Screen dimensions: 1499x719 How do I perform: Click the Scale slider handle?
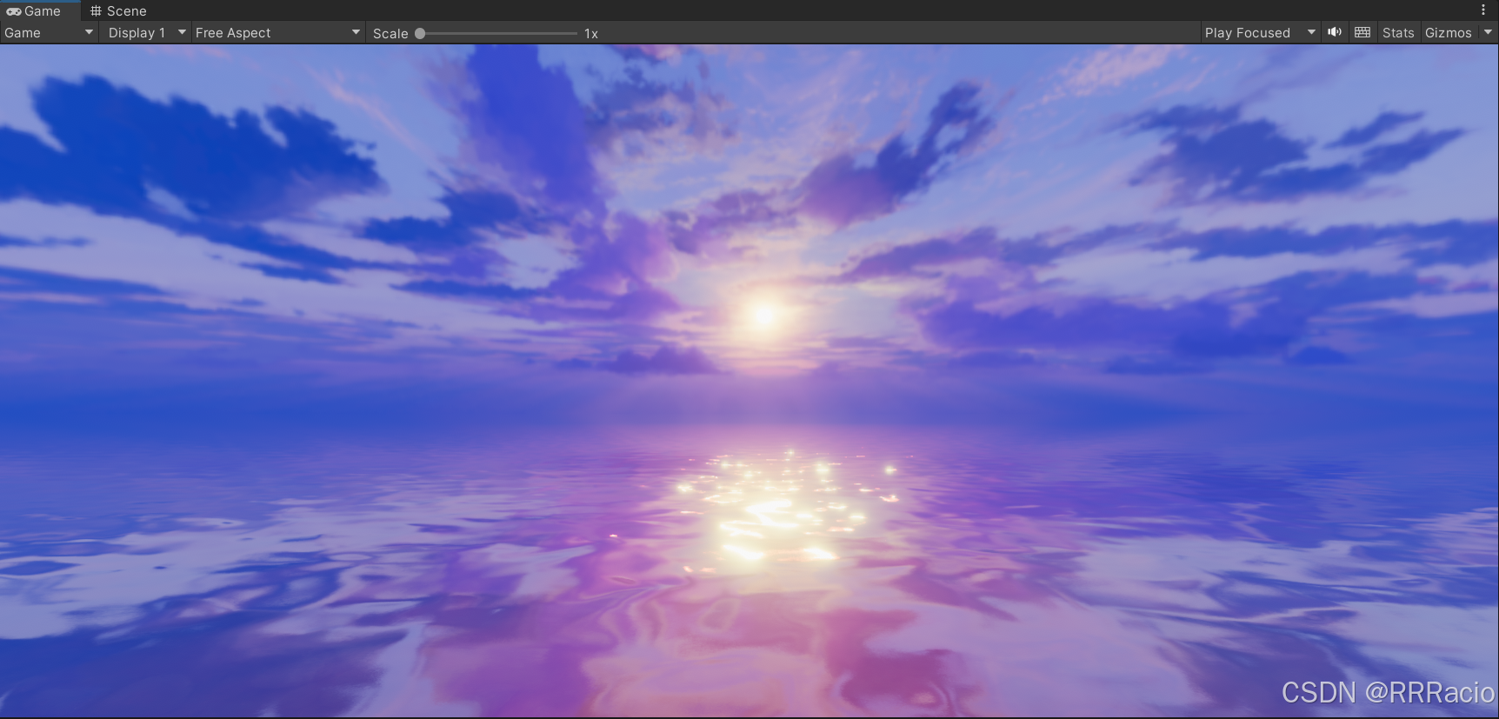(x=420, y=33)
